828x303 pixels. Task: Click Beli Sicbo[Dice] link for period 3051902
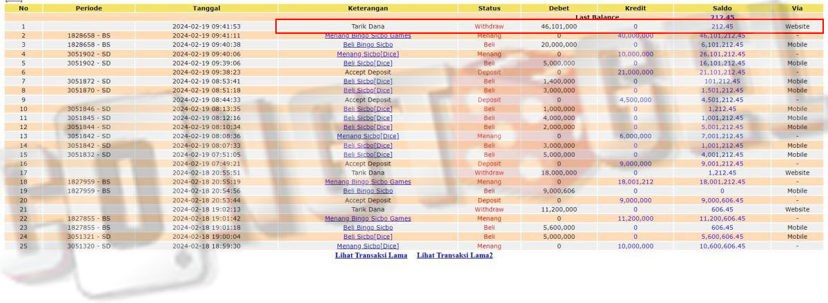coord(368,63)
